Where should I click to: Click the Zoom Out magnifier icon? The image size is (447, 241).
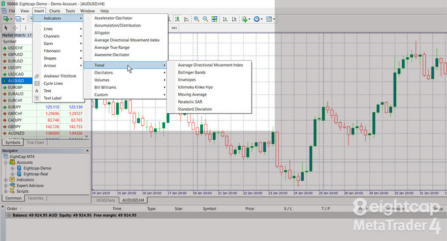205,19
